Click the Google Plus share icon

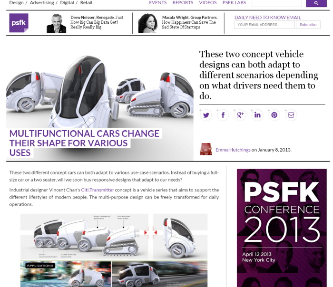[x=240, y=115]
